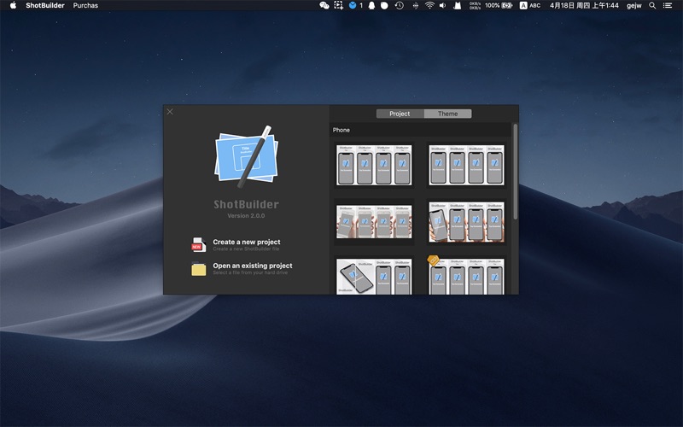Switch to the Theme tab
This screenshot has width=683, height=427.
[x=447, y=114]
